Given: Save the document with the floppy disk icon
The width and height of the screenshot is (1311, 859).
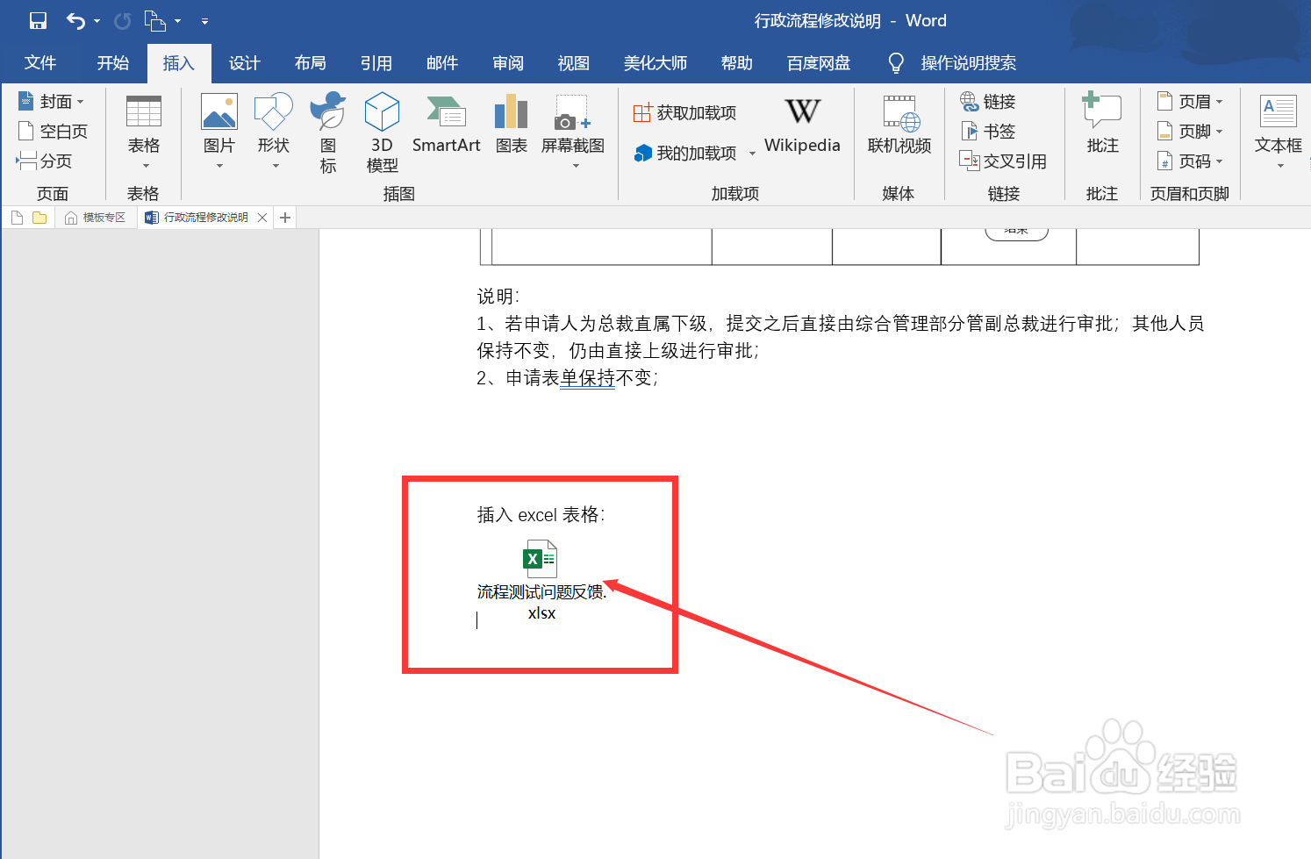Looking at the screenshot, I should coord(38,20).
